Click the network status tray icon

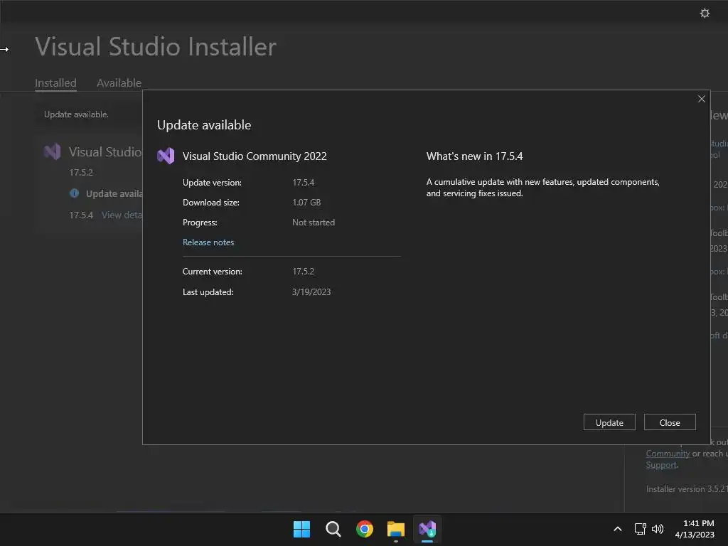640,529
